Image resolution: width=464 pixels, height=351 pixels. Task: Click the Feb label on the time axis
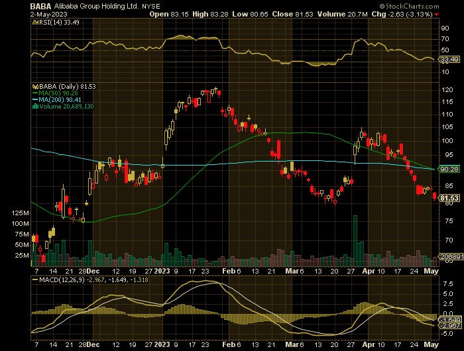coord(227,271)
